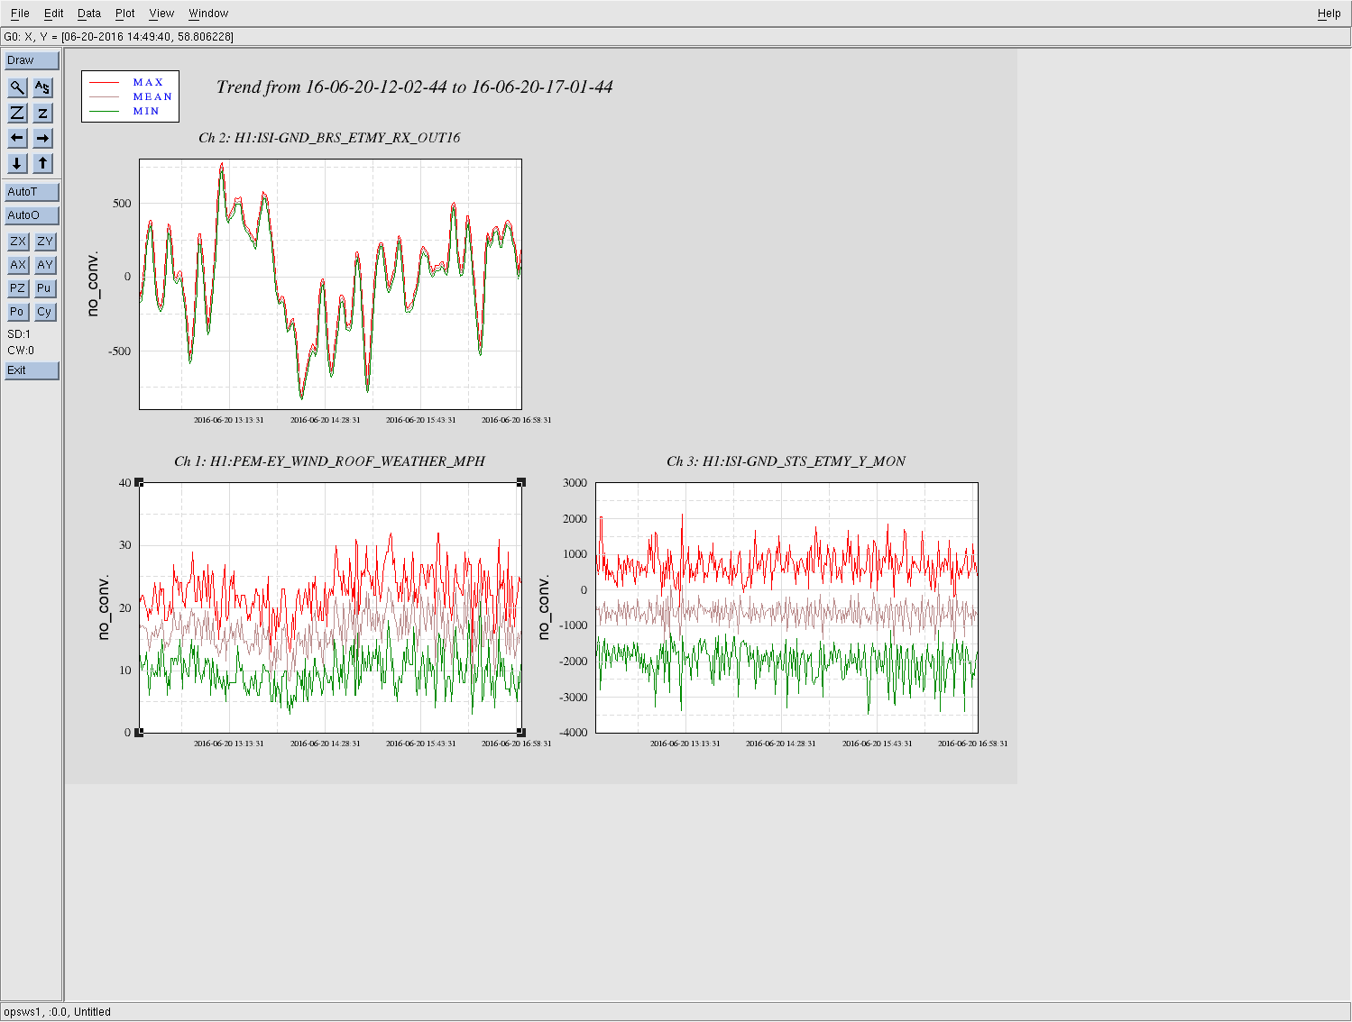The image size is (1352, 1022).
Task: Click the CW:0 status text
Action: pos(21,351)
